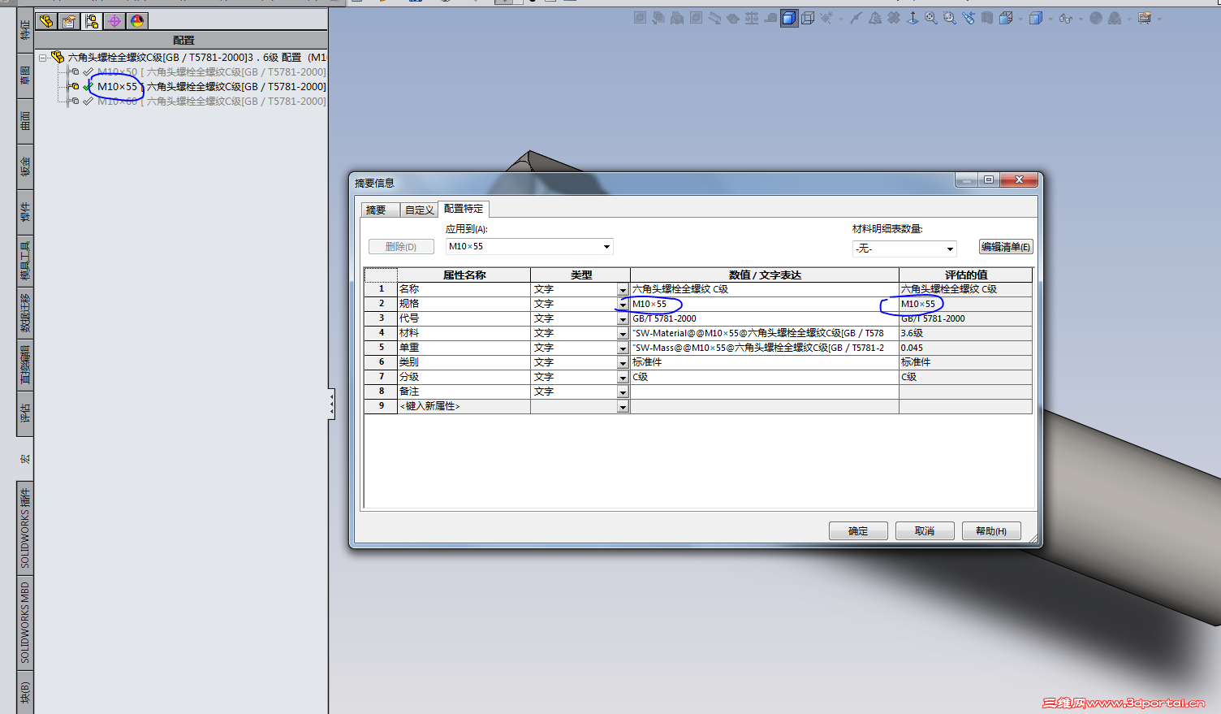Screen dimensions: 1221x714
Task: Click the 属性名称 column header
Action: pos(464,275)
